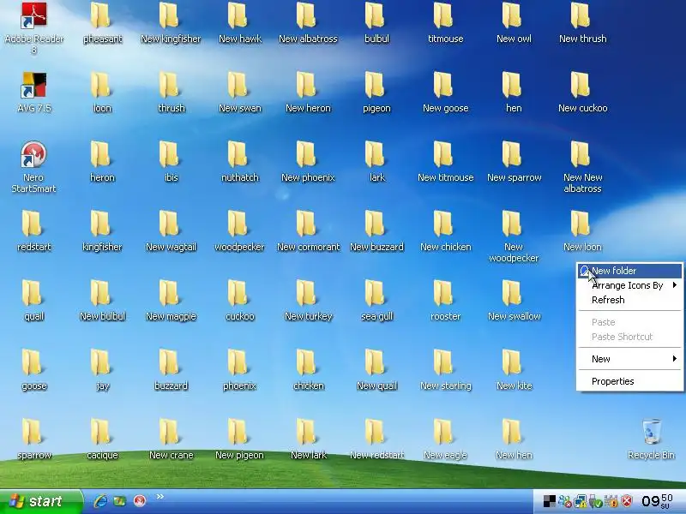The image size is (686, 514).
Task: Select the Recycle Bin icon
Action: pos(651,439)
